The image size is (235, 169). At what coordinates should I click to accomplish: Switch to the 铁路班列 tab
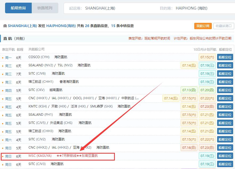[x=45, y=8]
